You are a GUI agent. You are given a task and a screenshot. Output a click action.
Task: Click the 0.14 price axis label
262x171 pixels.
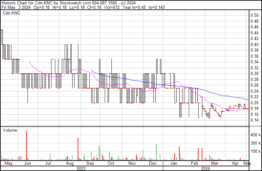click(x=254, y=120)
